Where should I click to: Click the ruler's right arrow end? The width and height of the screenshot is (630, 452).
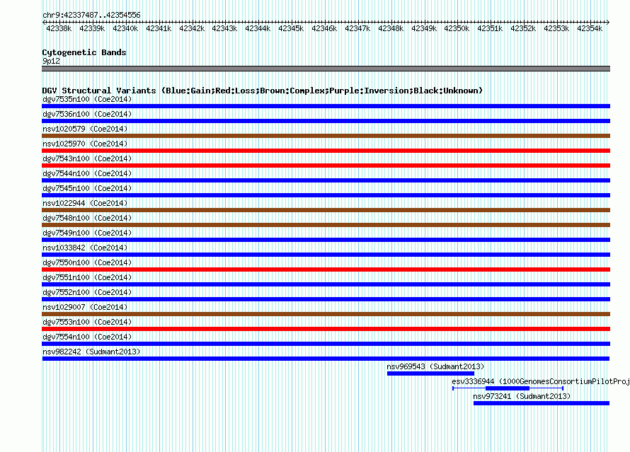click(x=608, y=22)
